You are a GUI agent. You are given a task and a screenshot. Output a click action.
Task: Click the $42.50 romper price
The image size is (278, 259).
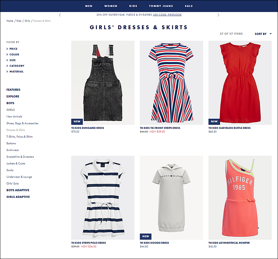(213, 247)
